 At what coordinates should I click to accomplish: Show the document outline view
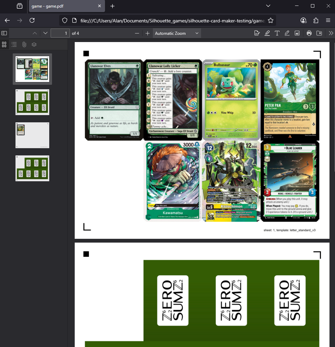(14, 44)
